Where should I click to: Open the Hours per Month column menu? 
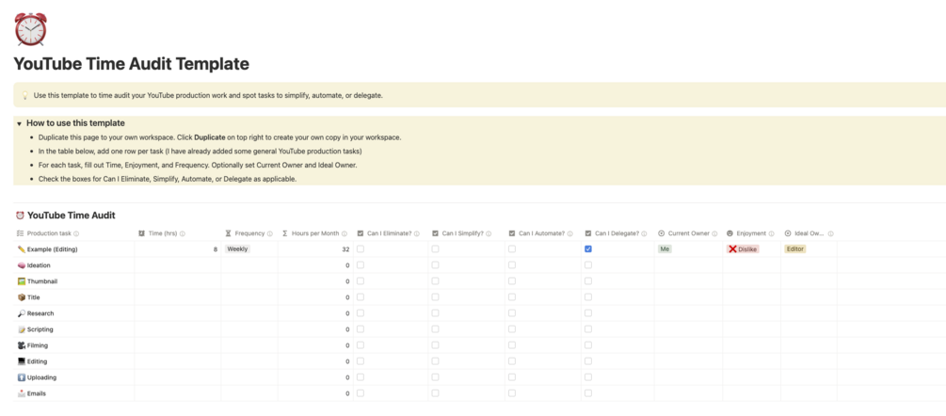[314, 233]
